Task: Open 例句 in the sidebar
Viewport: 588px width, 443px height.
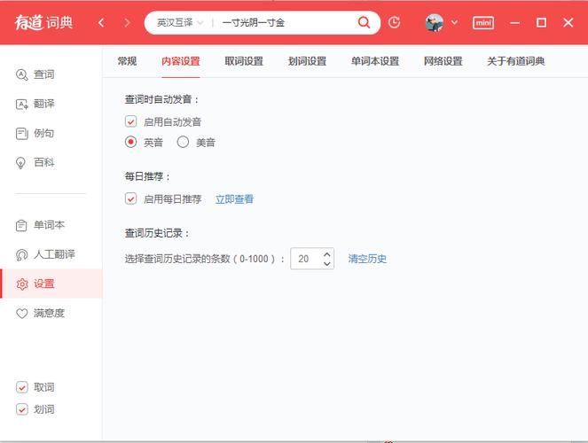Action: click(35, 133)
